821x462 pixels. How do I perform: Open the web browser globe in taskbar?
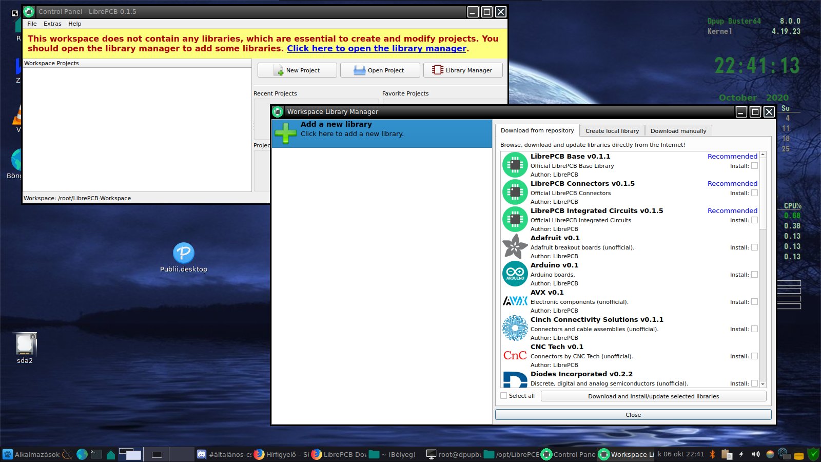coord(82,454)
